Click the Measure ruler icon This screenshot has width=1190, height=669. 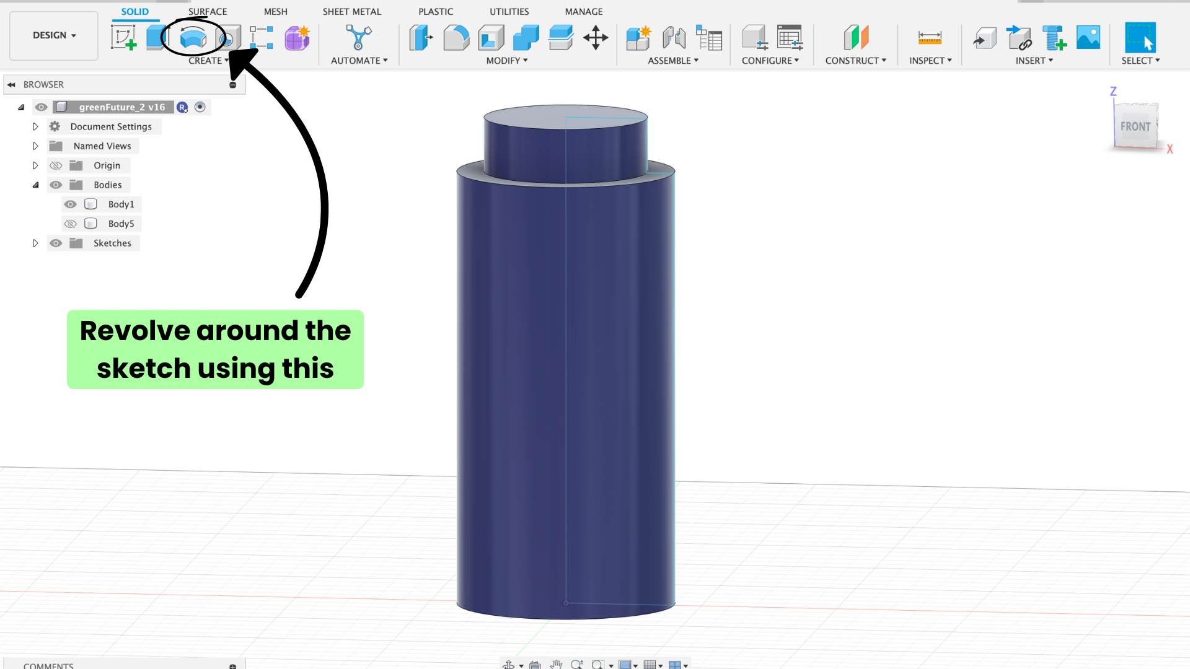pyautogui.click(x=930, y=38)
